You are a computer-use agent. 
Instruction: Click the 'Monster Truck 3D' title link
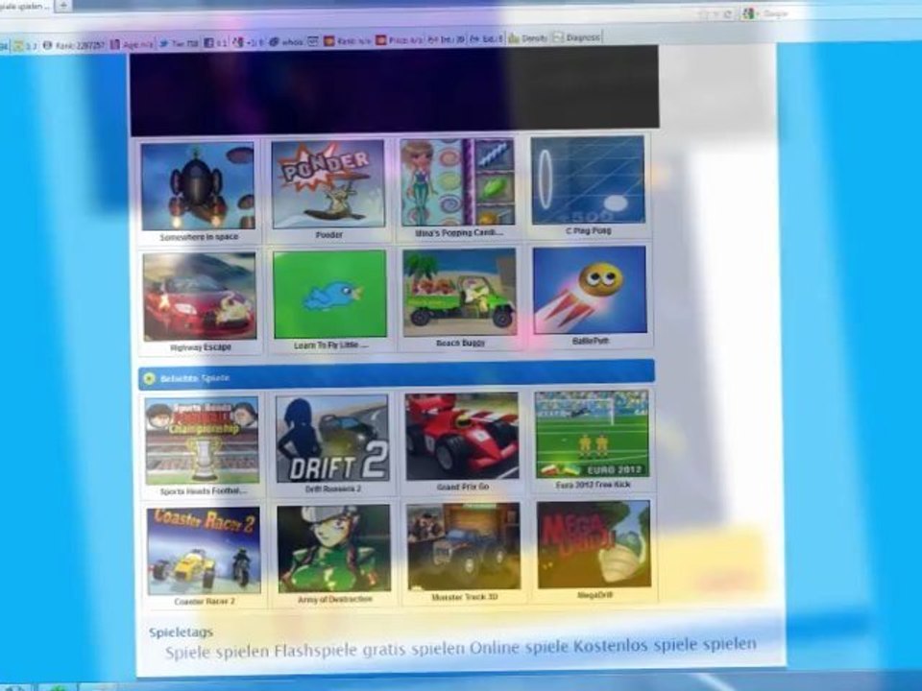point(465,597)
